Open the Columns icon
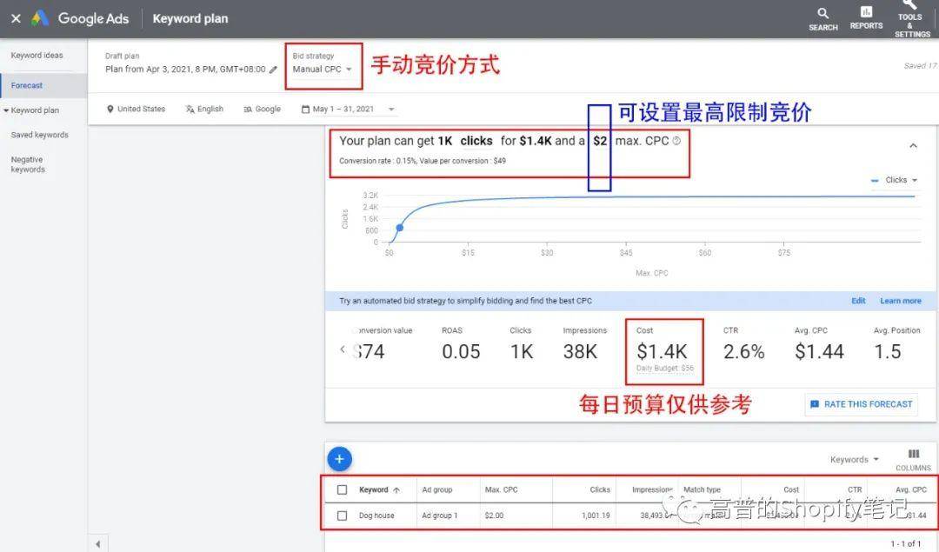The image size is (939, 552). pos(913,455)
